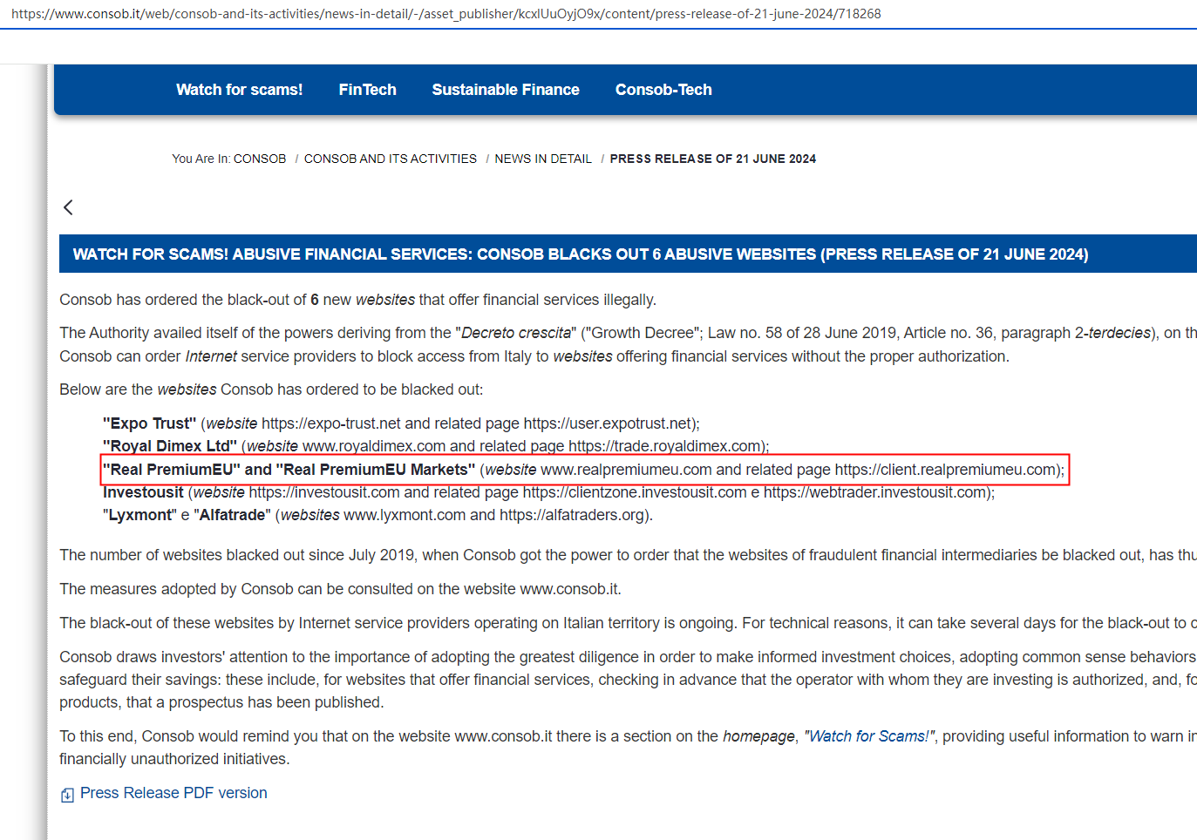Click the https://expo-trust.net address text
Image resolution: width=1197 pixels, height=840 pixels.
click(331, 423)
